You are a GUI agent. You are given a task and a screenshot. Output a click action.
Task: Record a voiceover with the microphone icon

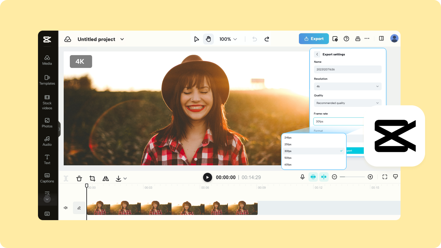[303, 177]
